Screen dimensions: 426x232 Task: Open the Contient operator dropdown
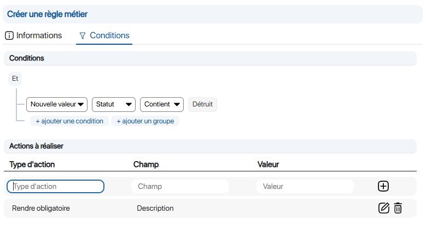[162, 104]
